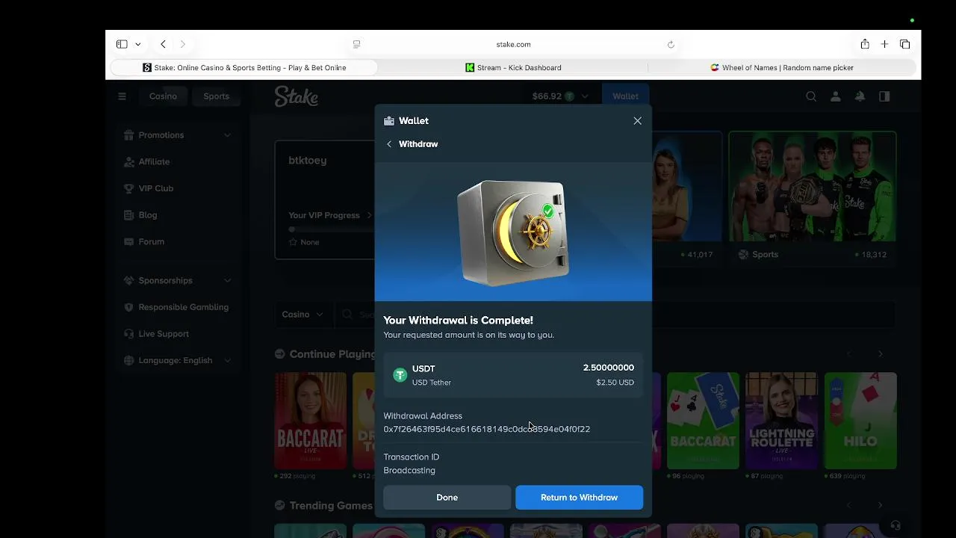The image size is (956, 538).
Task: Select the Sports tab in Stake header
Action: (217, 96)
